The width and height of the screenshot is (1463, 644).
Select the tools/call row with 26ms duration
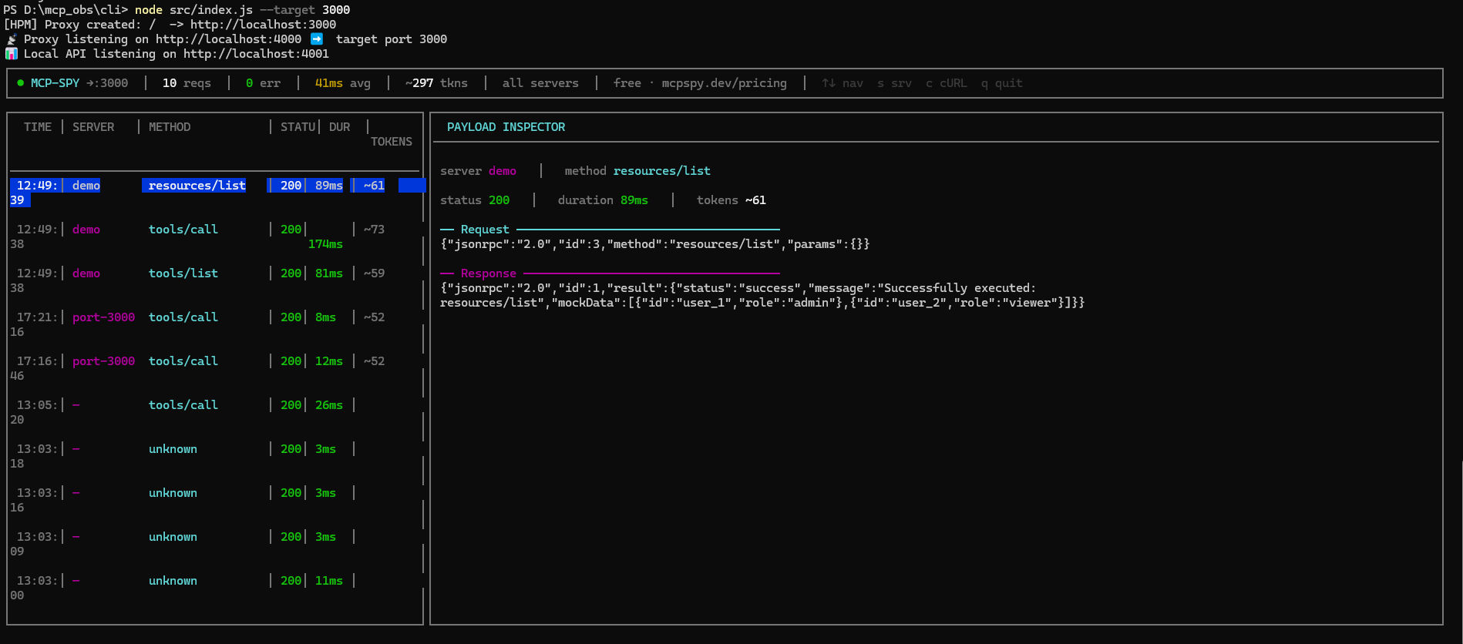click(x=216, y=412)
